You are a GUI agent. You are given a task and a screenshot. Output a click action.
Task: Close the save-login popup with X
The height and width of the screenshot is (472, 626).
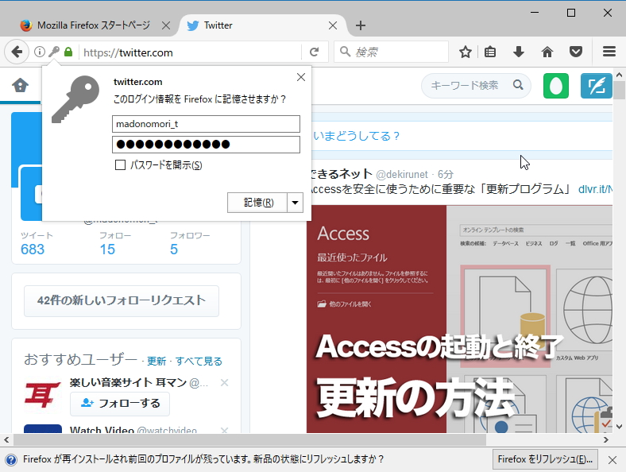coord(301,77)
